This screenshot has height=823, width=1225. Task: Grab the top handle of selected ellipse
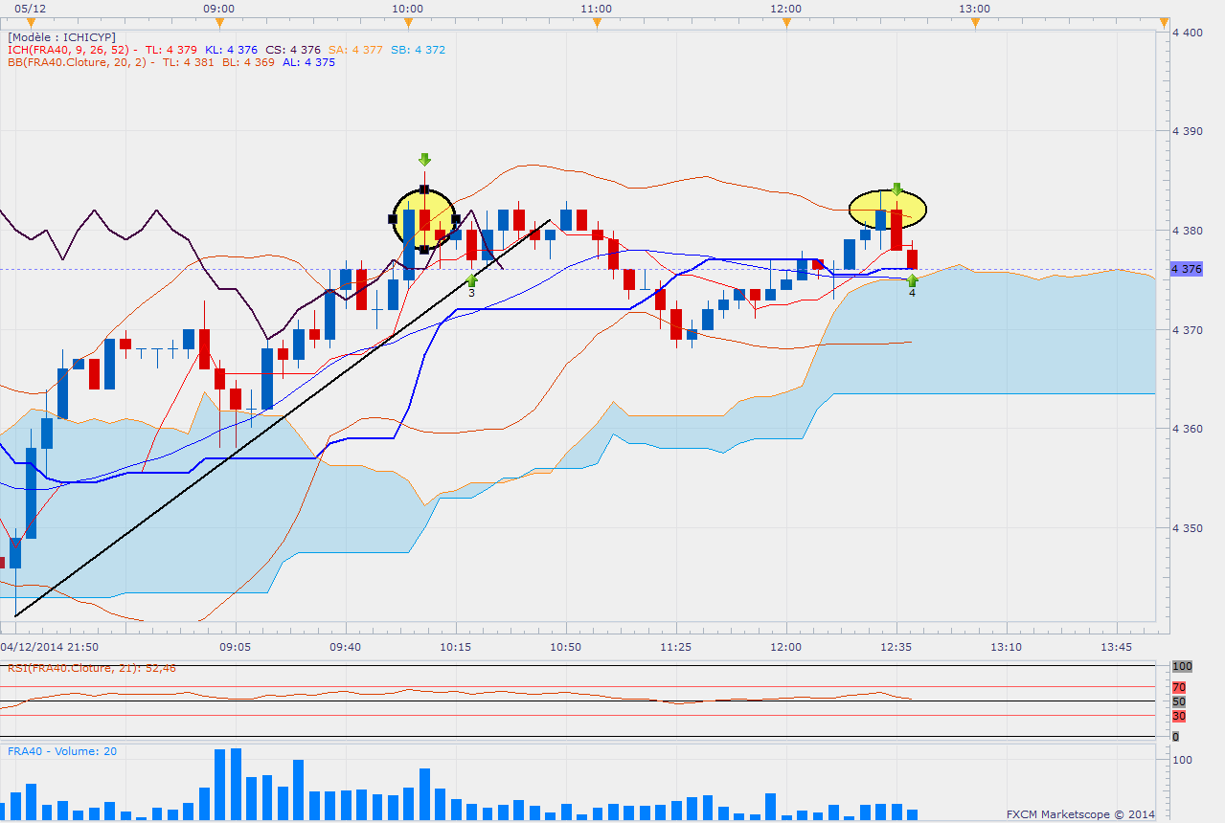click(423, 189)
